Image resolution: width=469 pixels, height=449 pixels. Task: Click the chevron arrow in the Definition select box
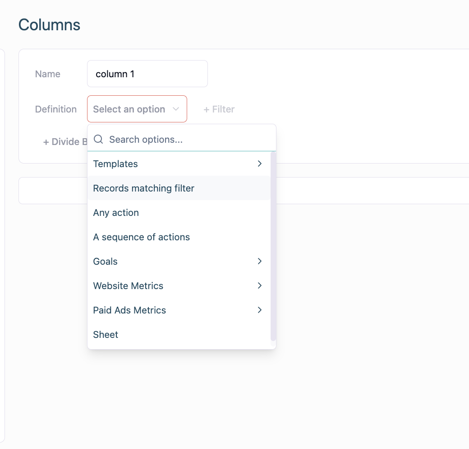[x=176, y=109]
